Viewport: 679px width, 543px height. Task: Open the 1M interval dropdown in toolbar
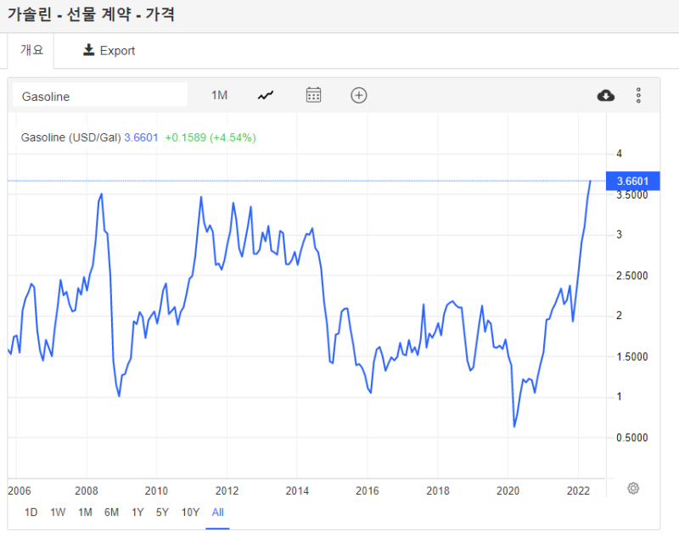[219, 95]
